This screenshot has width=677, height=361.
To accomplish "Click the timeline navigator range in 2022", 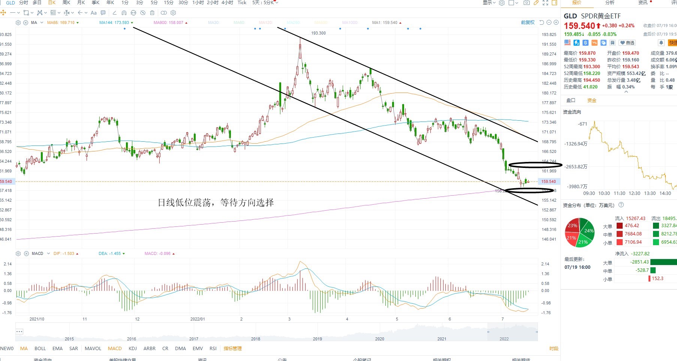I will [512, 332].
